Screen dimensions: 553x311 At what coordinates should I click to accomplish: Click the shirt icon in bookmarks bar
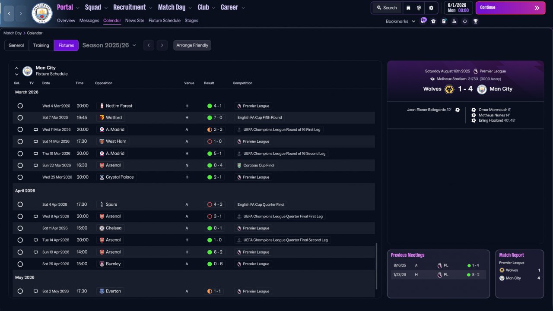pyautogui.click(x=433, y=21)
